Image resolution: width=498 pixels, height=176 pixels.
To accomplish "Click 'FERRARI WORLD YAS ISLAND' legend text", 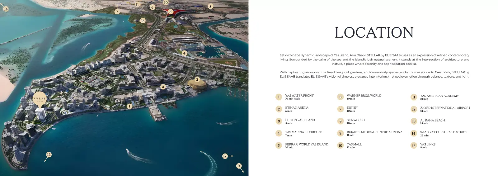I will (307, 144).
